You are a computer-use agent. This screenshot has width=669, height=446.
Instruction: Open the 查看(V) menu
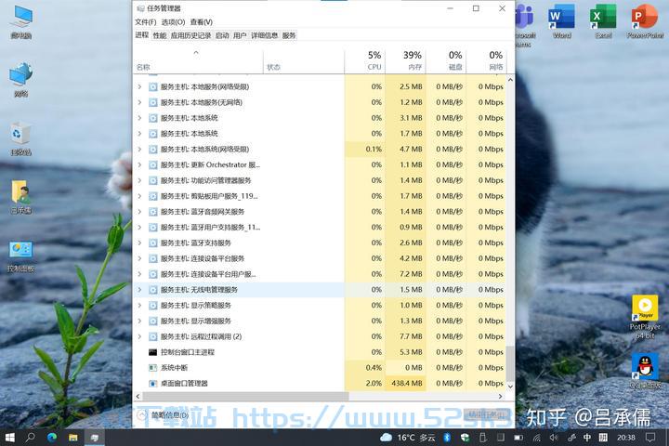pos(201,21)
